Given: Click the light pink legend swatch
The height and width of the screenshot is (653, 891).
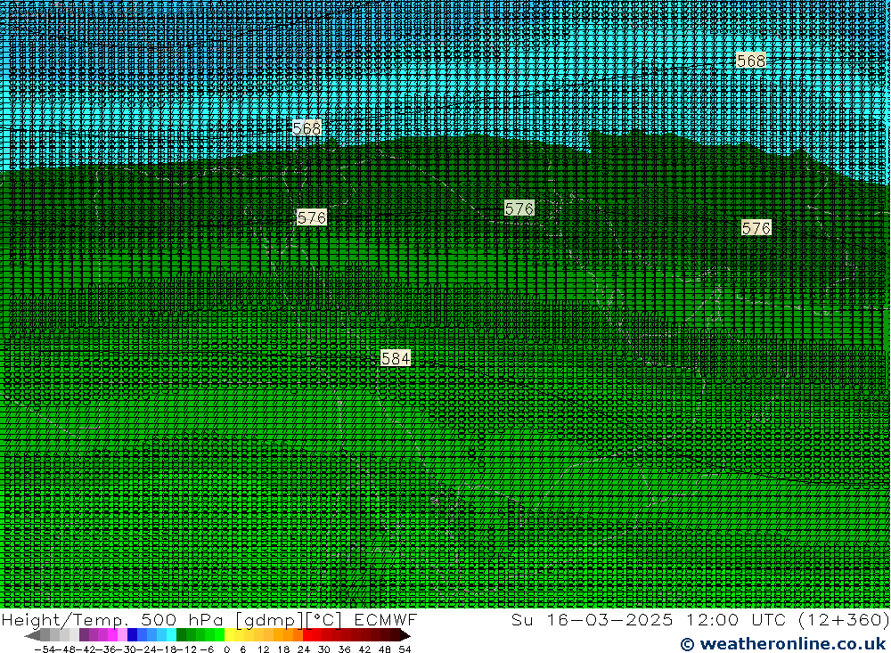Looking at the screenshot, I should (x=122, y=635).
